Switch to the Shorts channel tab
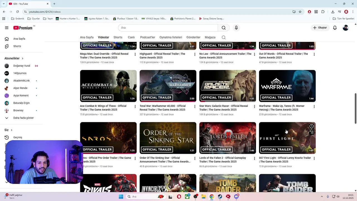 [x=118, y=37]
